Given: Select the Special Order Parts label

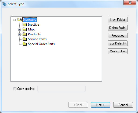Looking at the screenshot, I should [x=41, y=44].
